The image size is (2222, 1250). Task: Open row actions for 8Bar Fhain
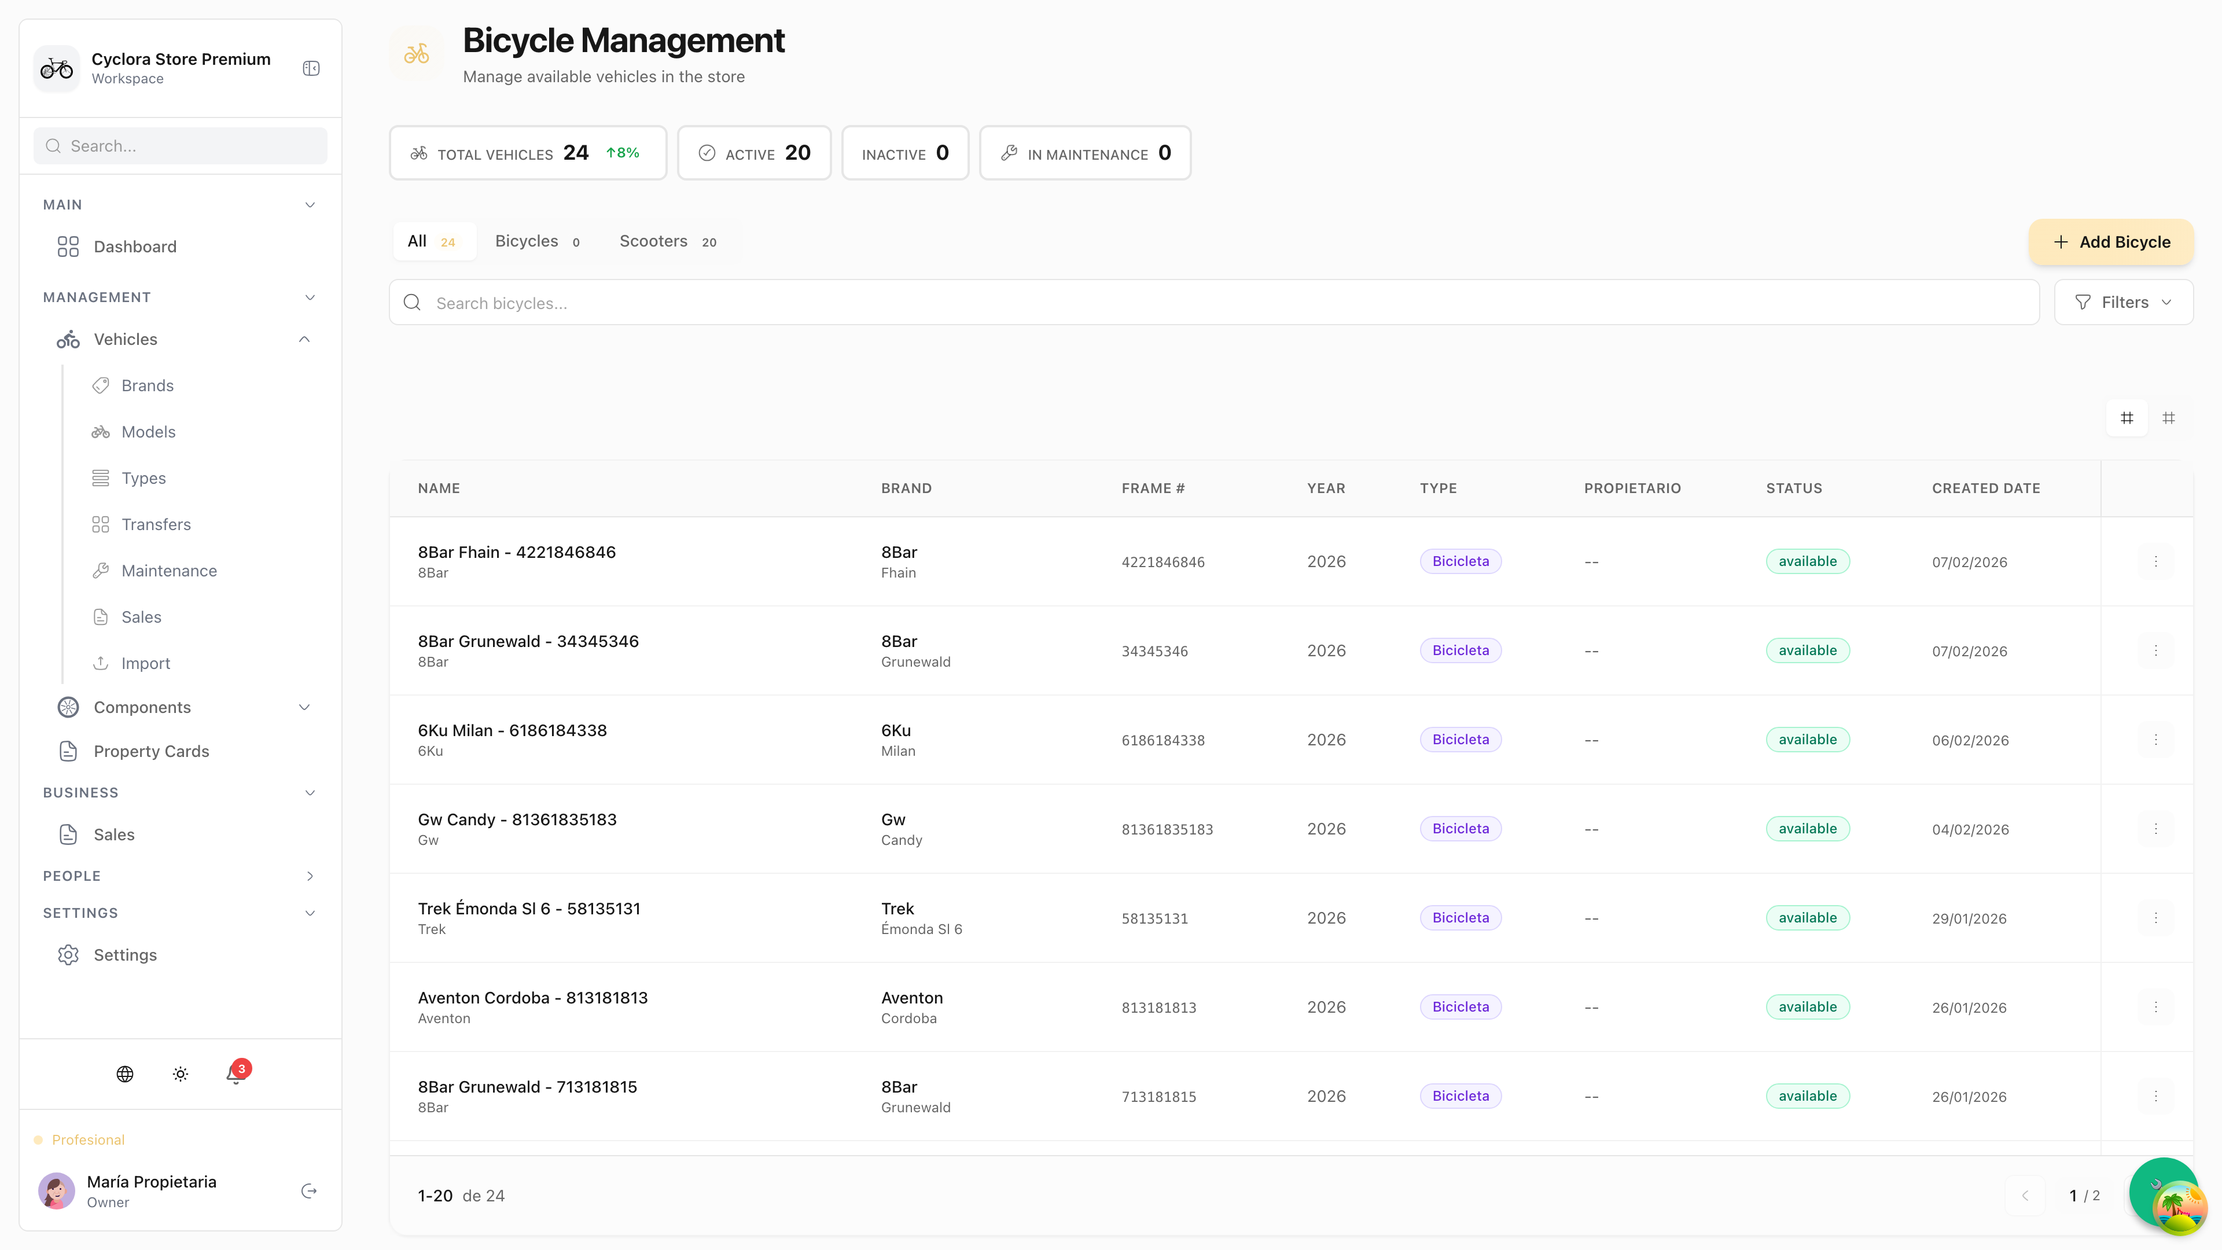click(x=2155, y=561)
